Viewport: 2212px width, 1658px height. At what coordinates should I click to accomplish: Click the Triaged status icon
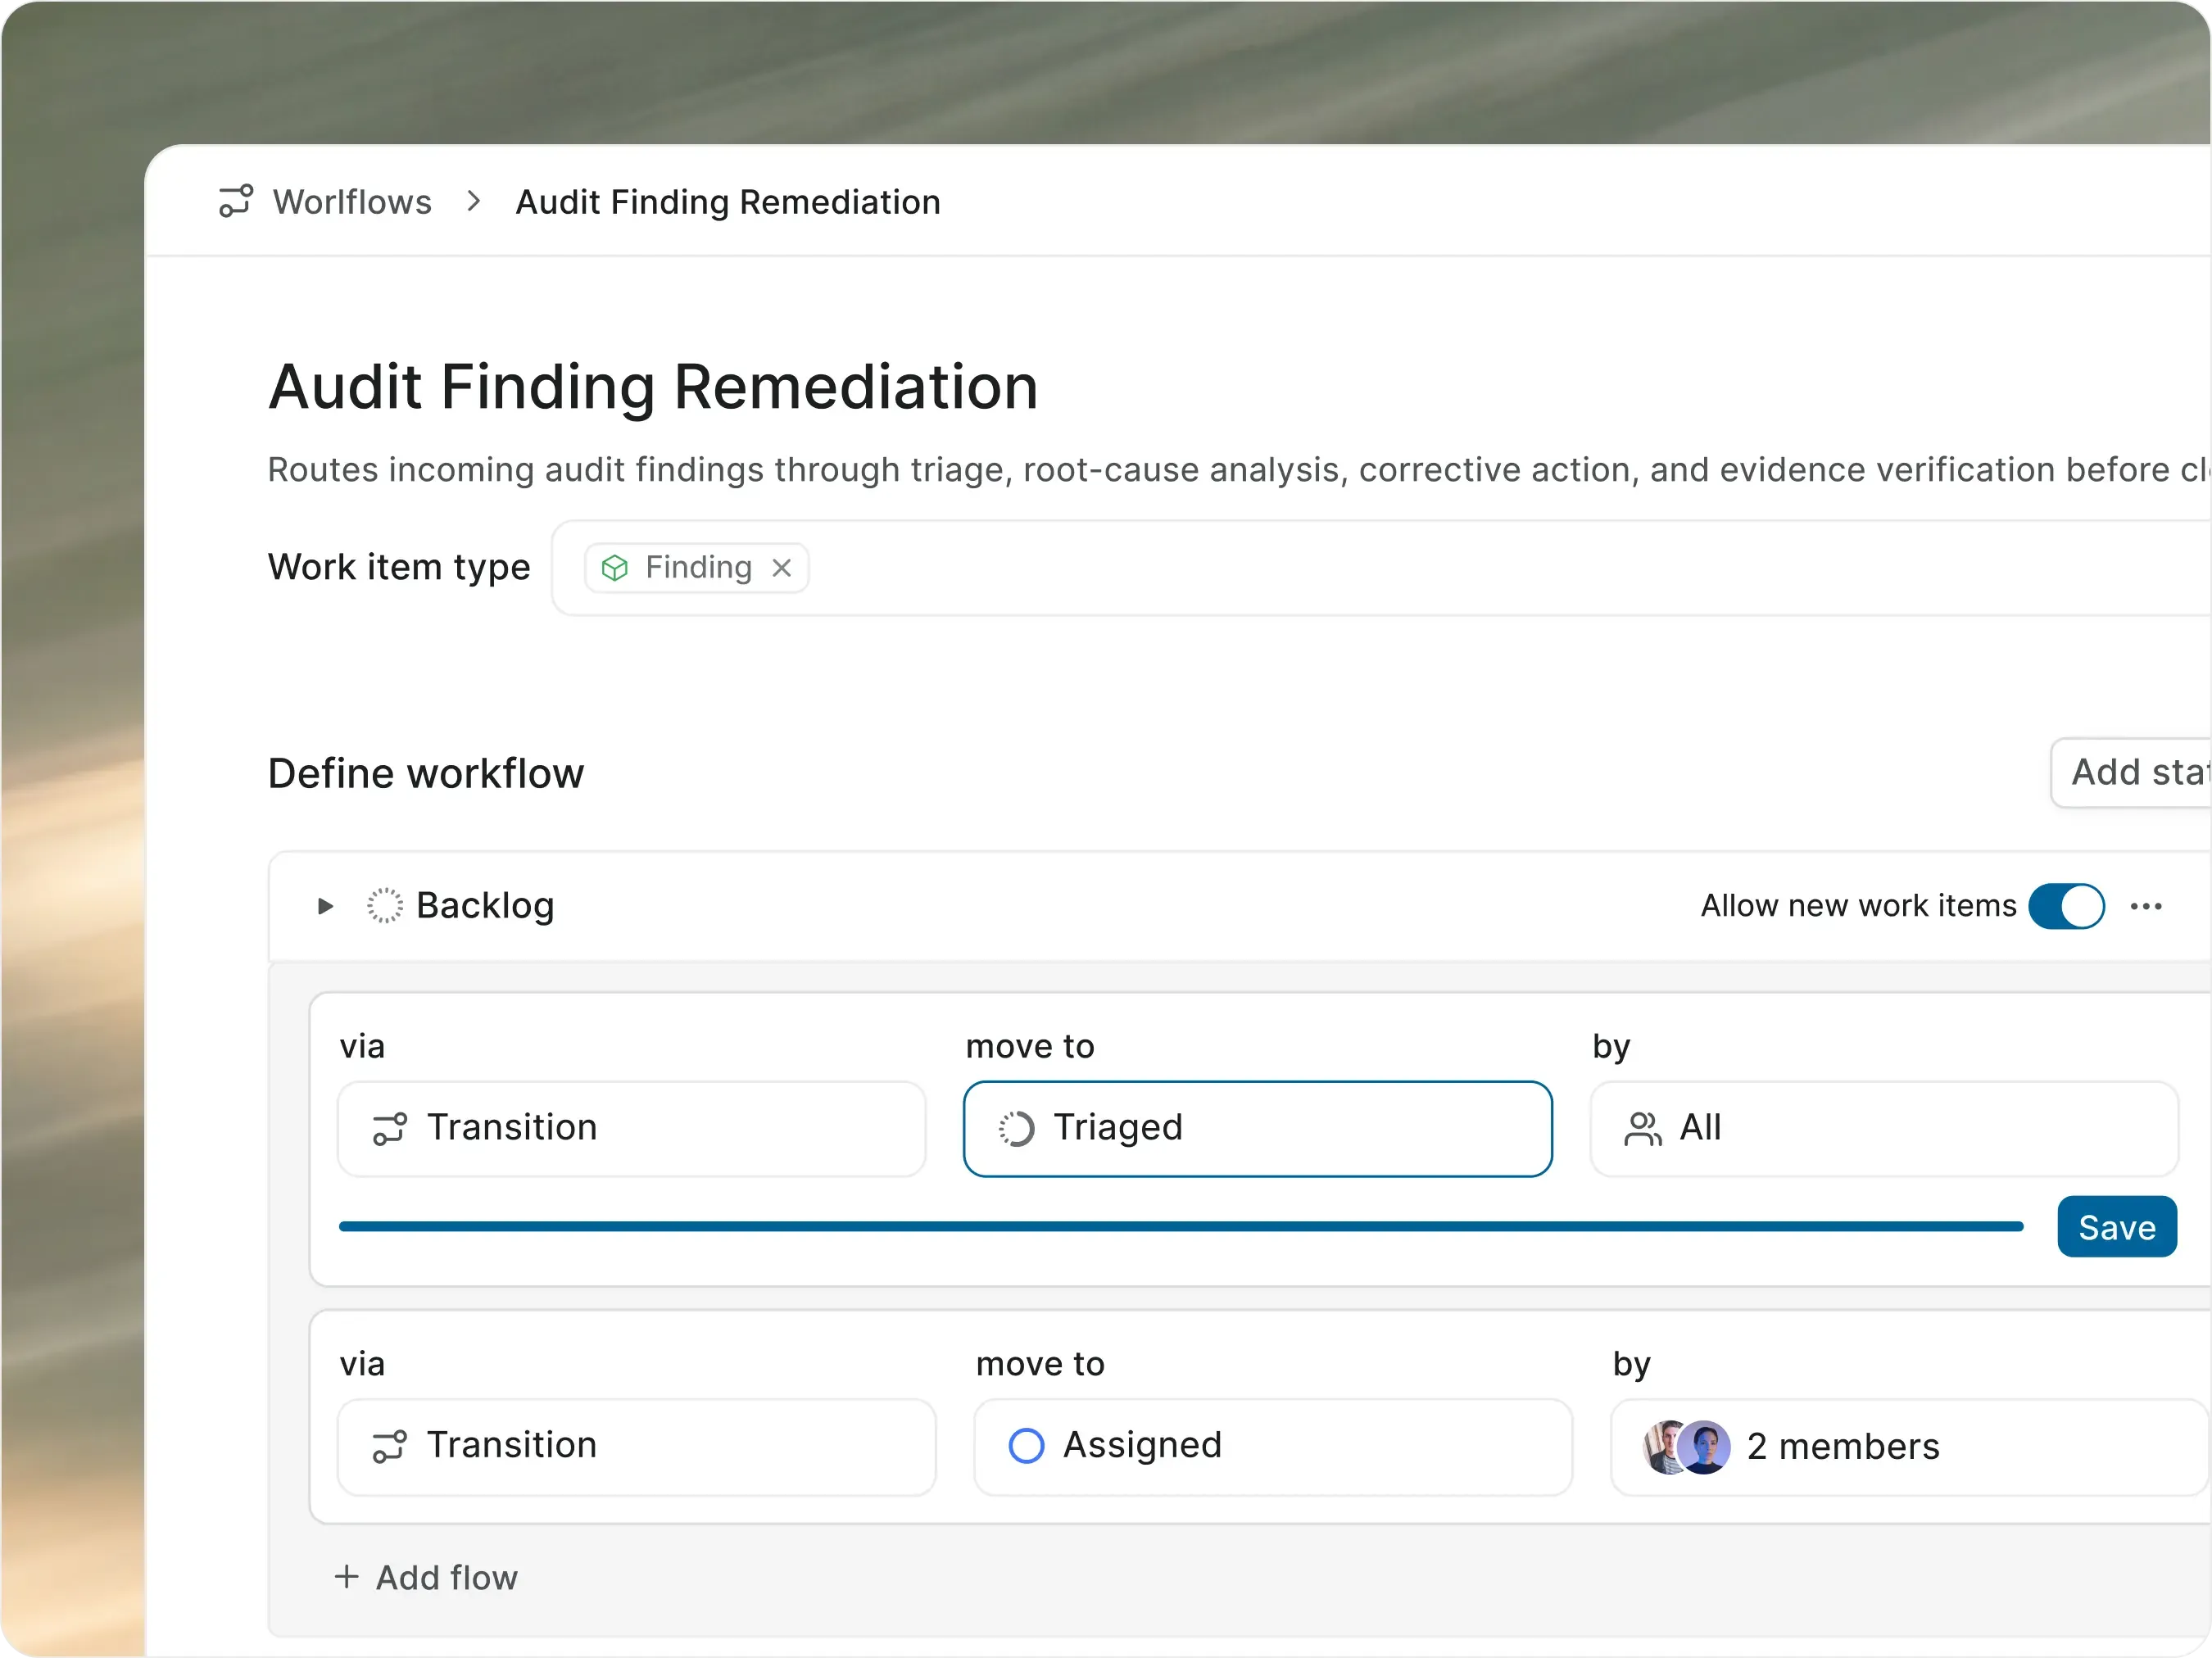pos(1016,1129)
